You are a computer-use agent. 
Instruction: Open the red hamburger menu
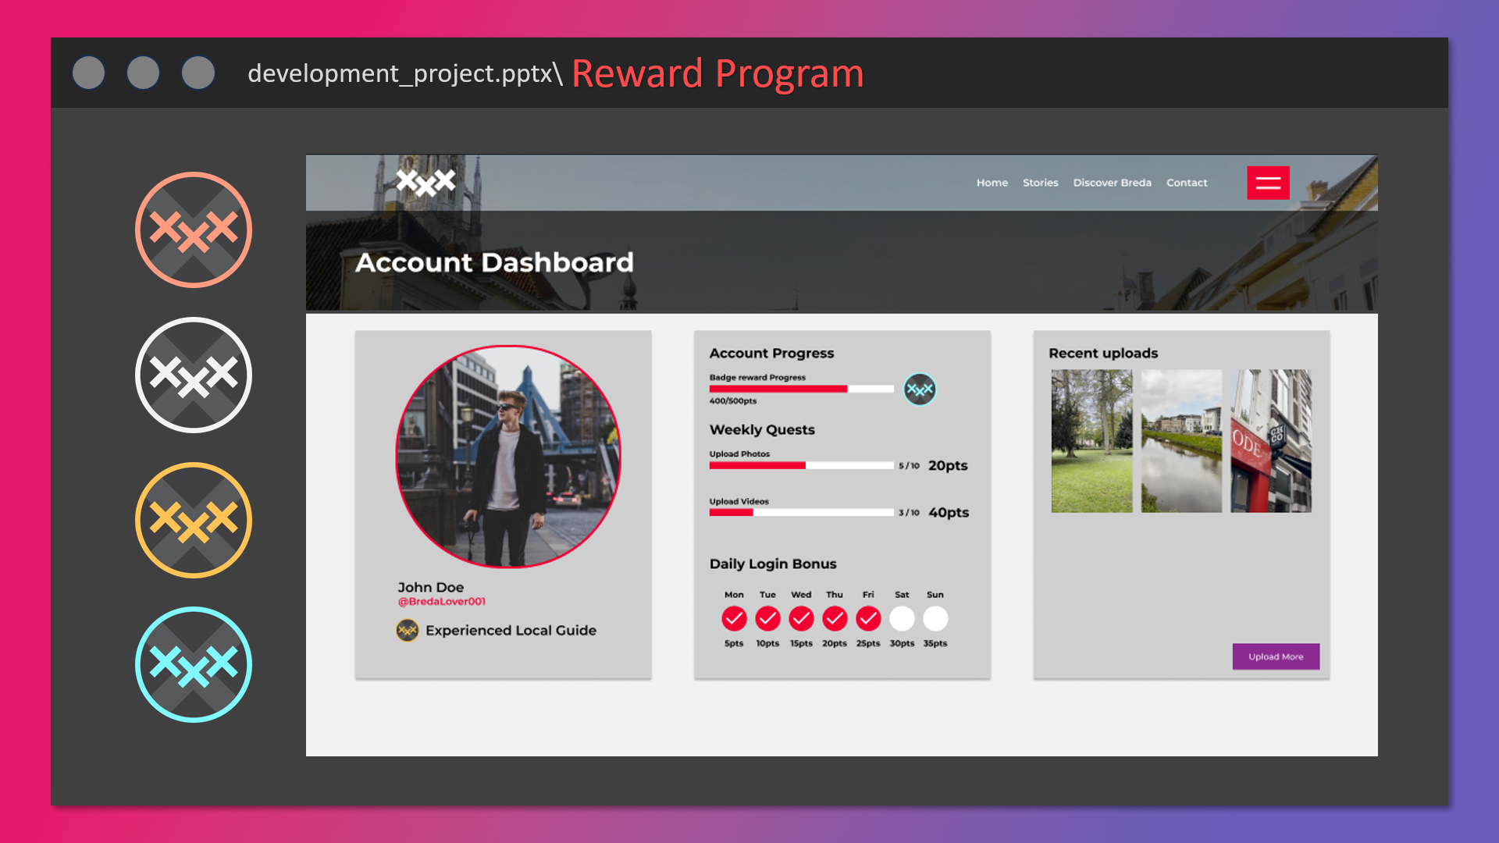tap(1268, 183)
